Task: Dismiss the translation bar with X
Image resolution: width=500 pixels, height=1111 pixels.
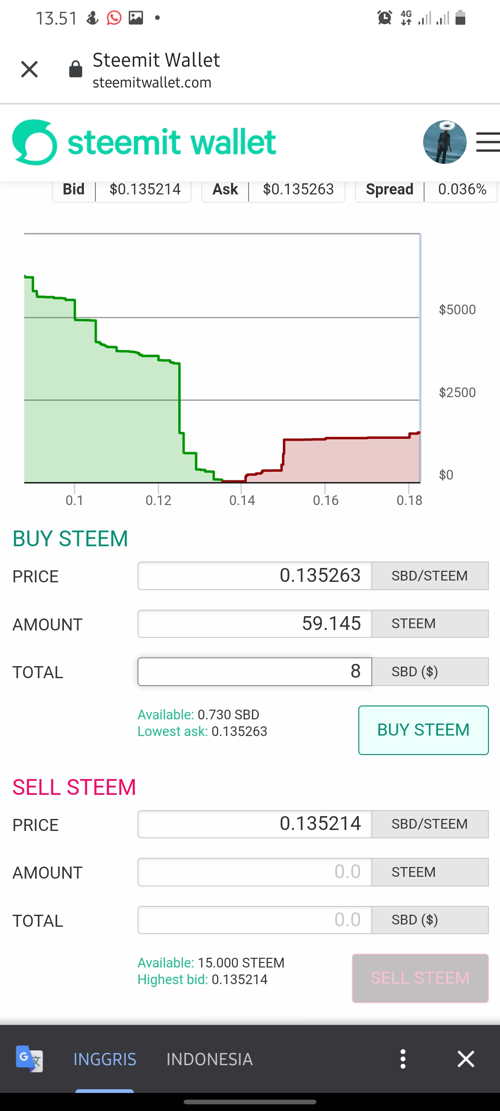Action: coord(466,1059)
